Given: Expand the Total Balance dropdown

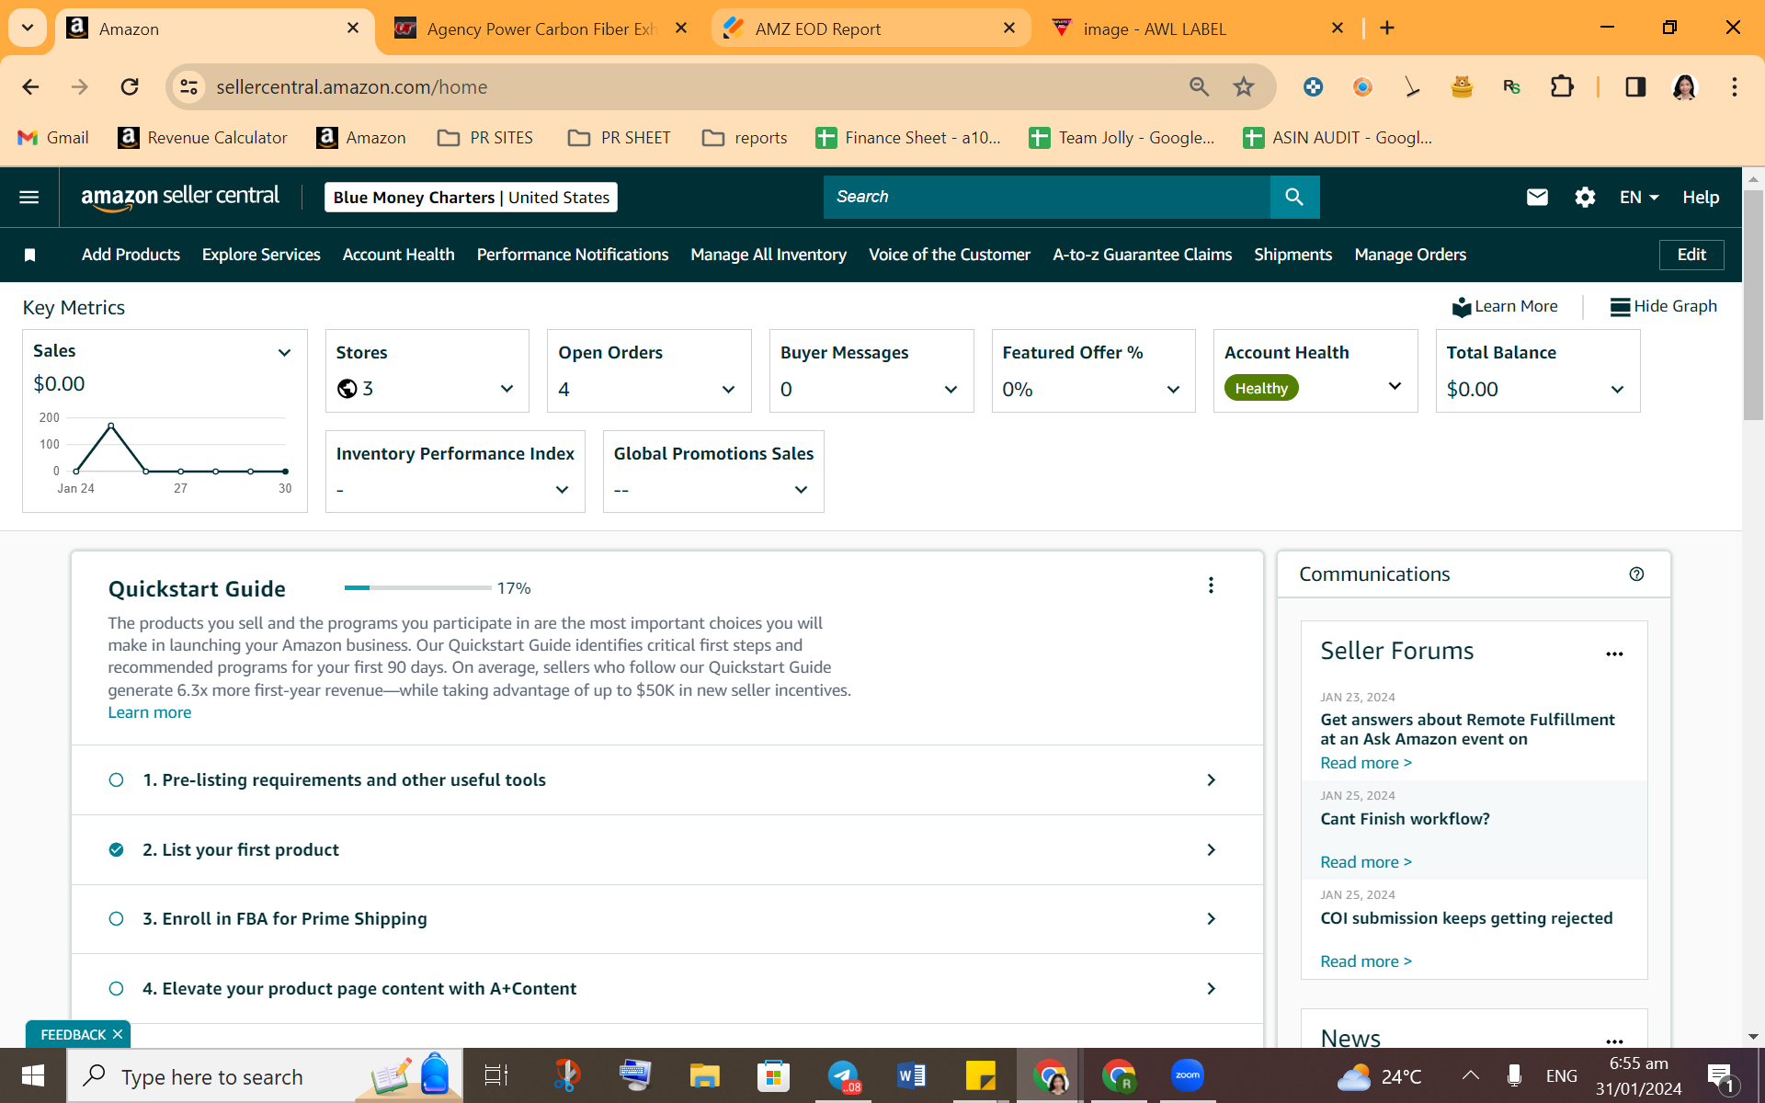Looking at the screenshot, I should click(x=1617, y=390).
